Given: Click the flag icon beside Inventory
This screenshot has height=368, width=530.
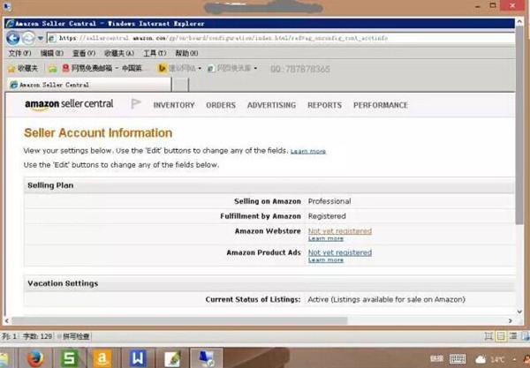Looking at the screenshot, I should coord(136,104).
